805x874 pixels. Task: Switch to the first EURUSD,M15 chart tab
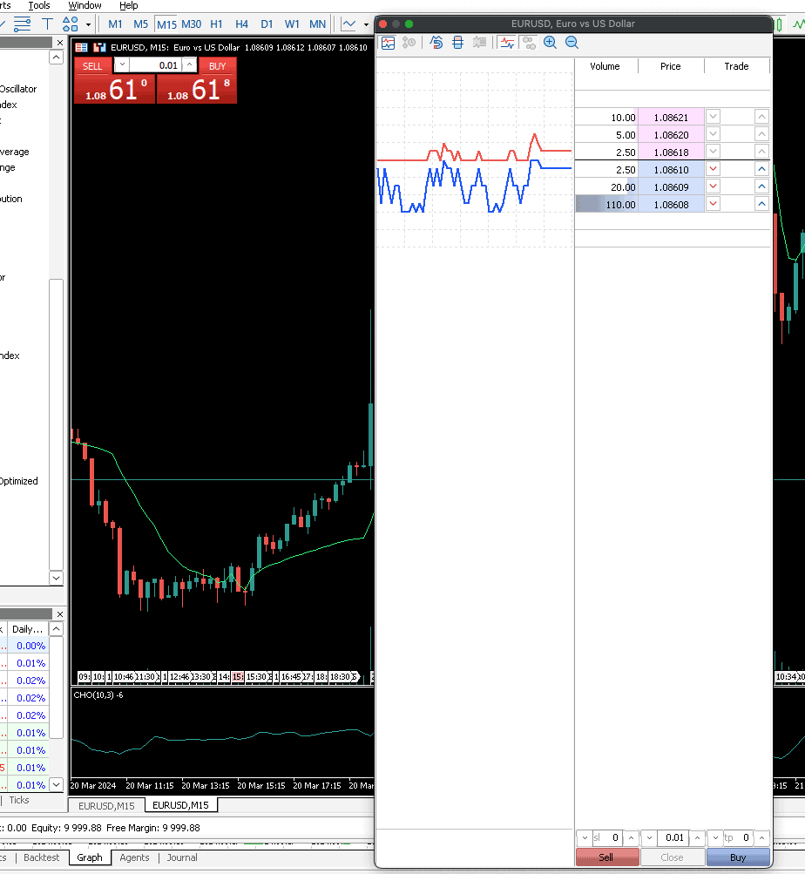point(106,806)
